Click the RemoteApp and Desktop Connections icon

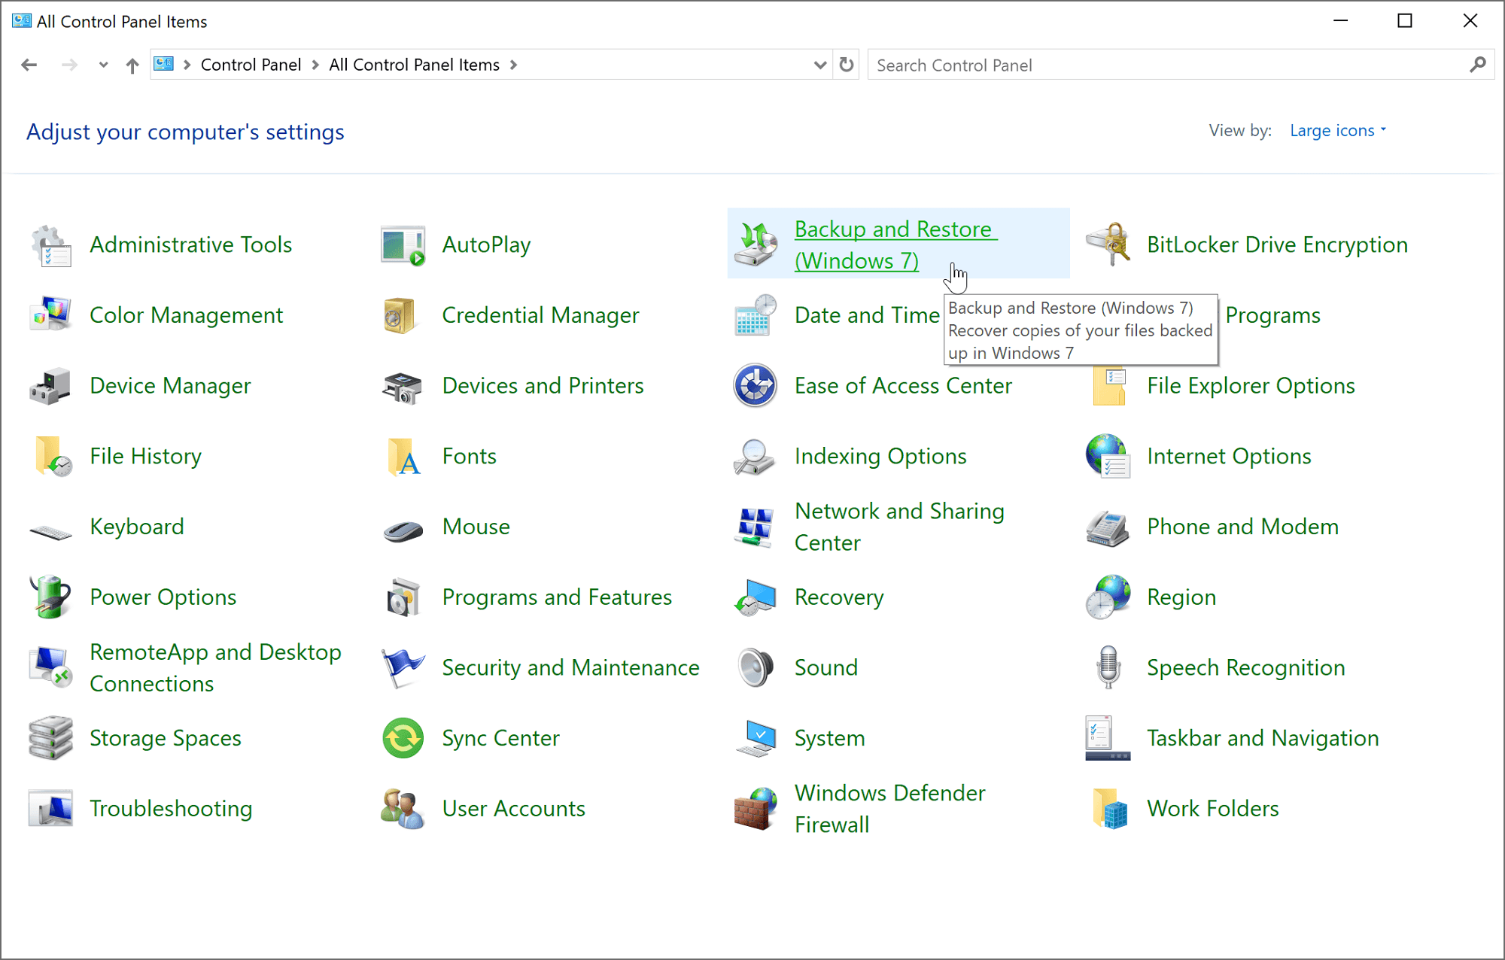[x=50, y=667]
